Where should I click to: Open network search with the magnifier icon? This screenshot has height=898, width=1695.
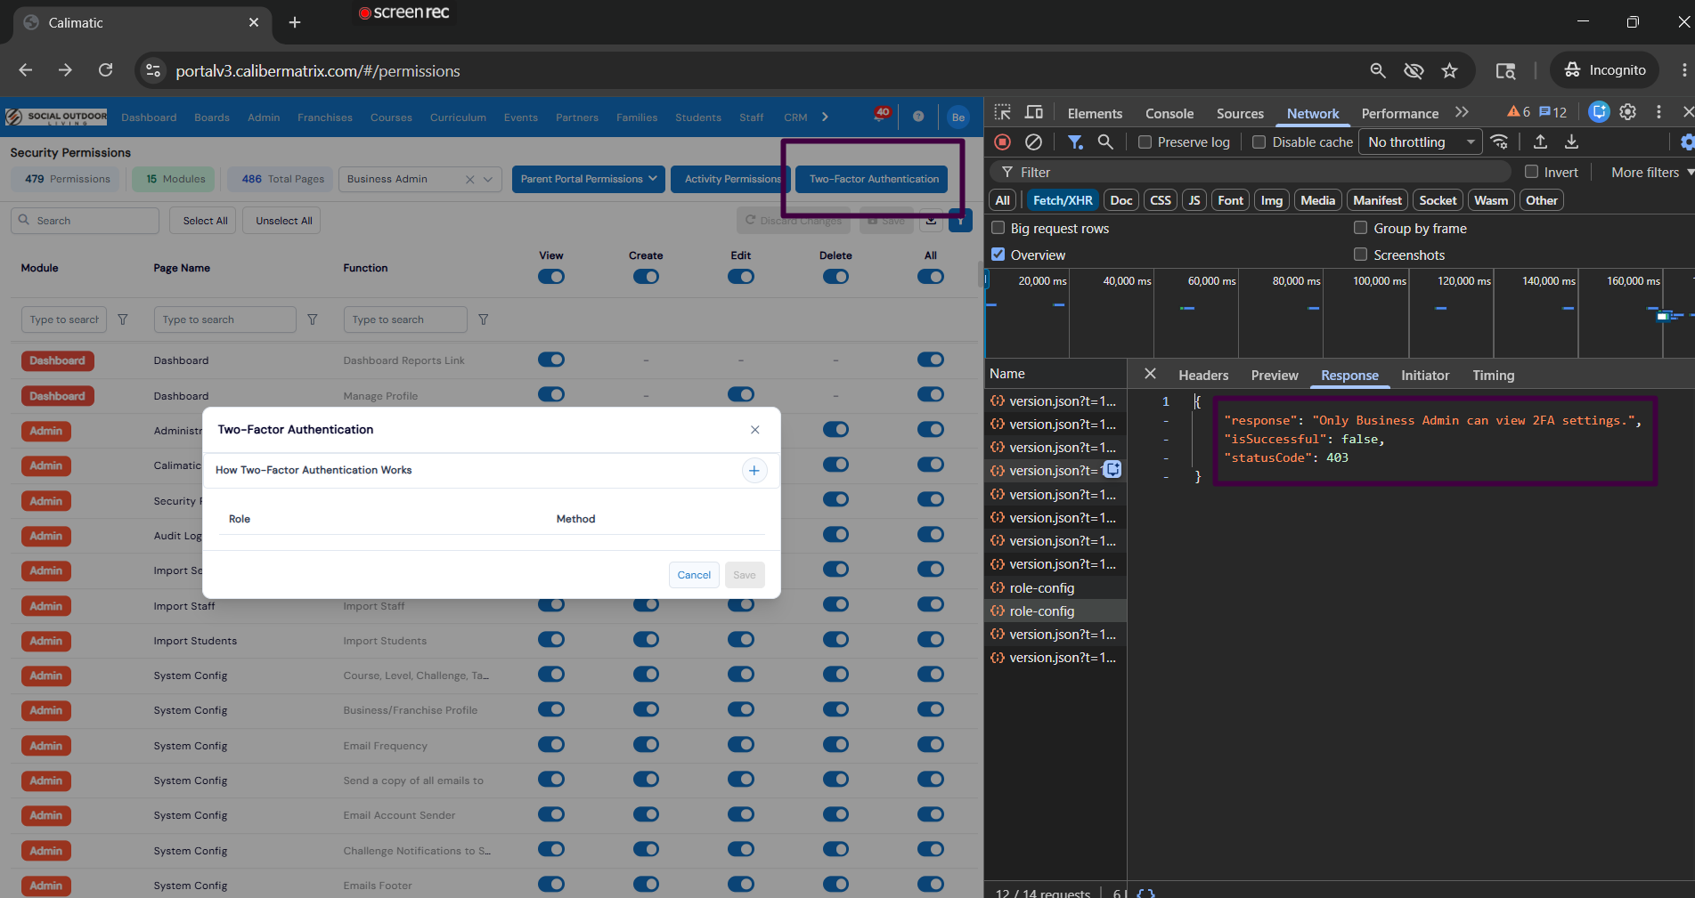tap(1105, 142)
